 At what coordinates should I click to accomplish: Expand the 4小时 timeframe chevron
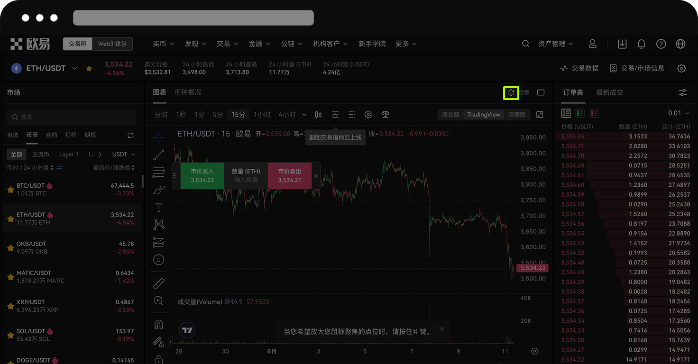pos(303,114)
